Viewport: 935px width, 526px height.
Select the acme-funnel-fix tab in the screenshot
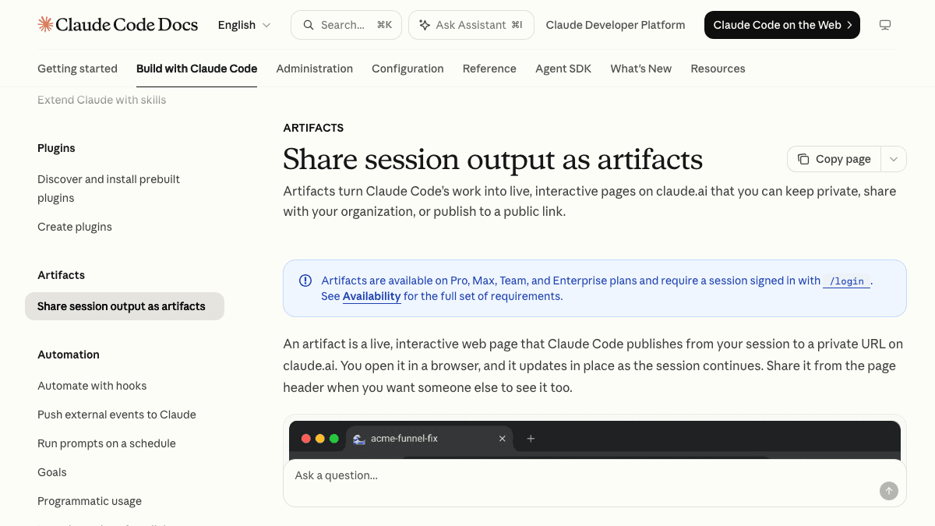click(429, 439)
